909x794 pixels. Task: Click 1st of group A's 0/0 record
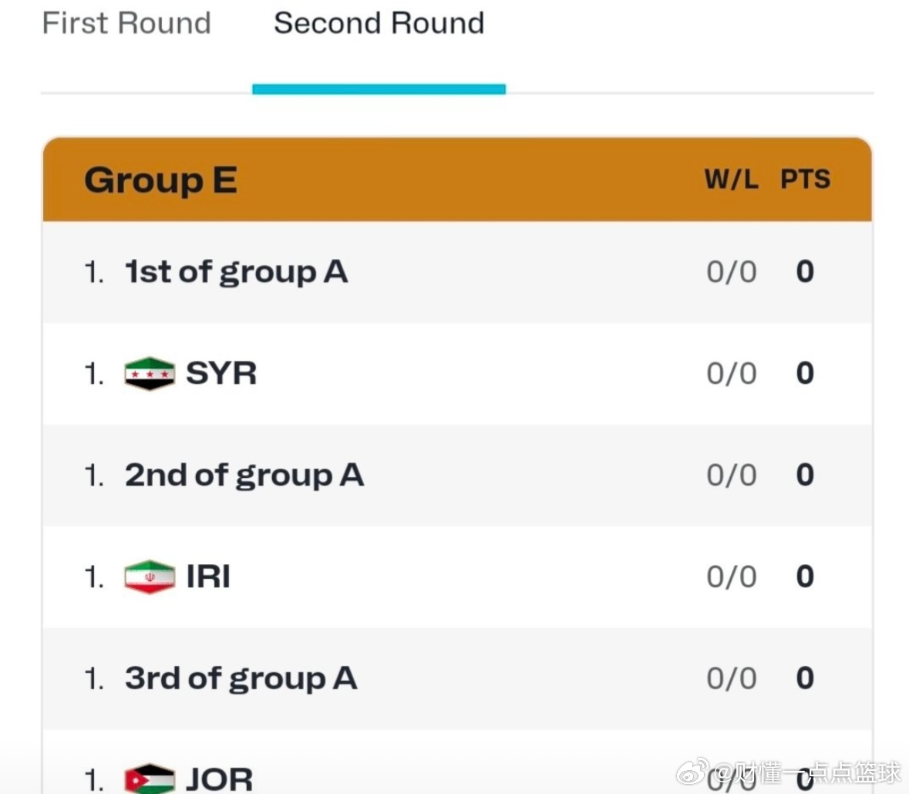[732, 272]
